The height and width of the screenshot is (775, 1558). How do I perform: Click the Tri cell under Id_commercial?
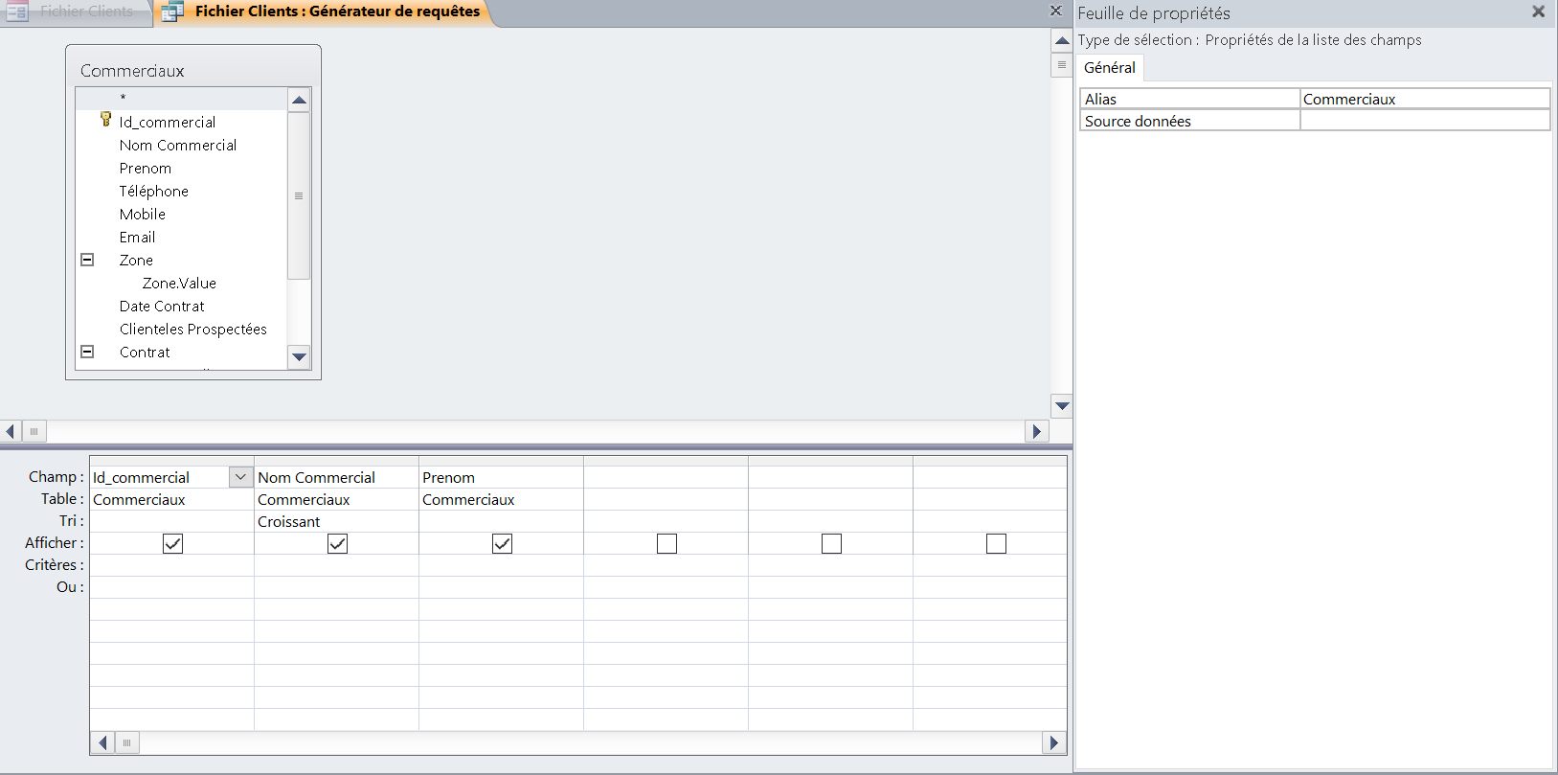point(171,521)
